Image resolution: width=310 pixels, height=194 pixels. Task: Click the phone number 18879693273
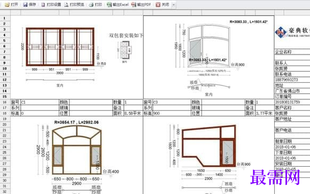(292, 80)
